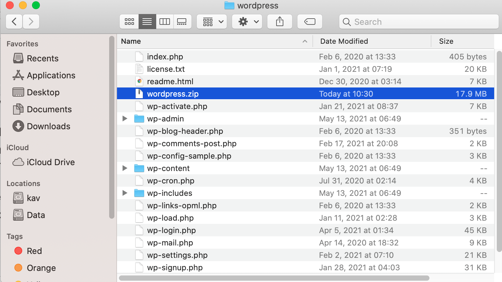
Task: Switch to column view
Action: [x=165, y=22]
